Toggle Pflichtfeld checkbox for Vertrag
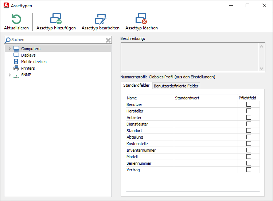The width and height of the screenshot is (273, 201). (x=249, y=170)
